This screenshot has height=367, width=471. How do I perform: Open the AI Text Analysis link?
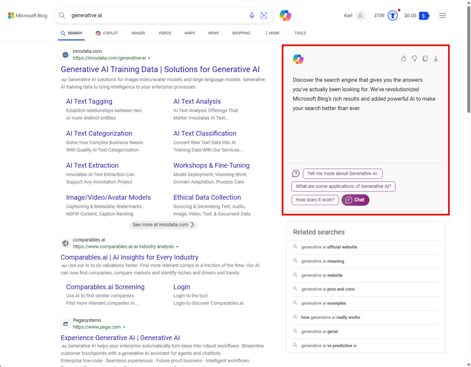point(197,102)
